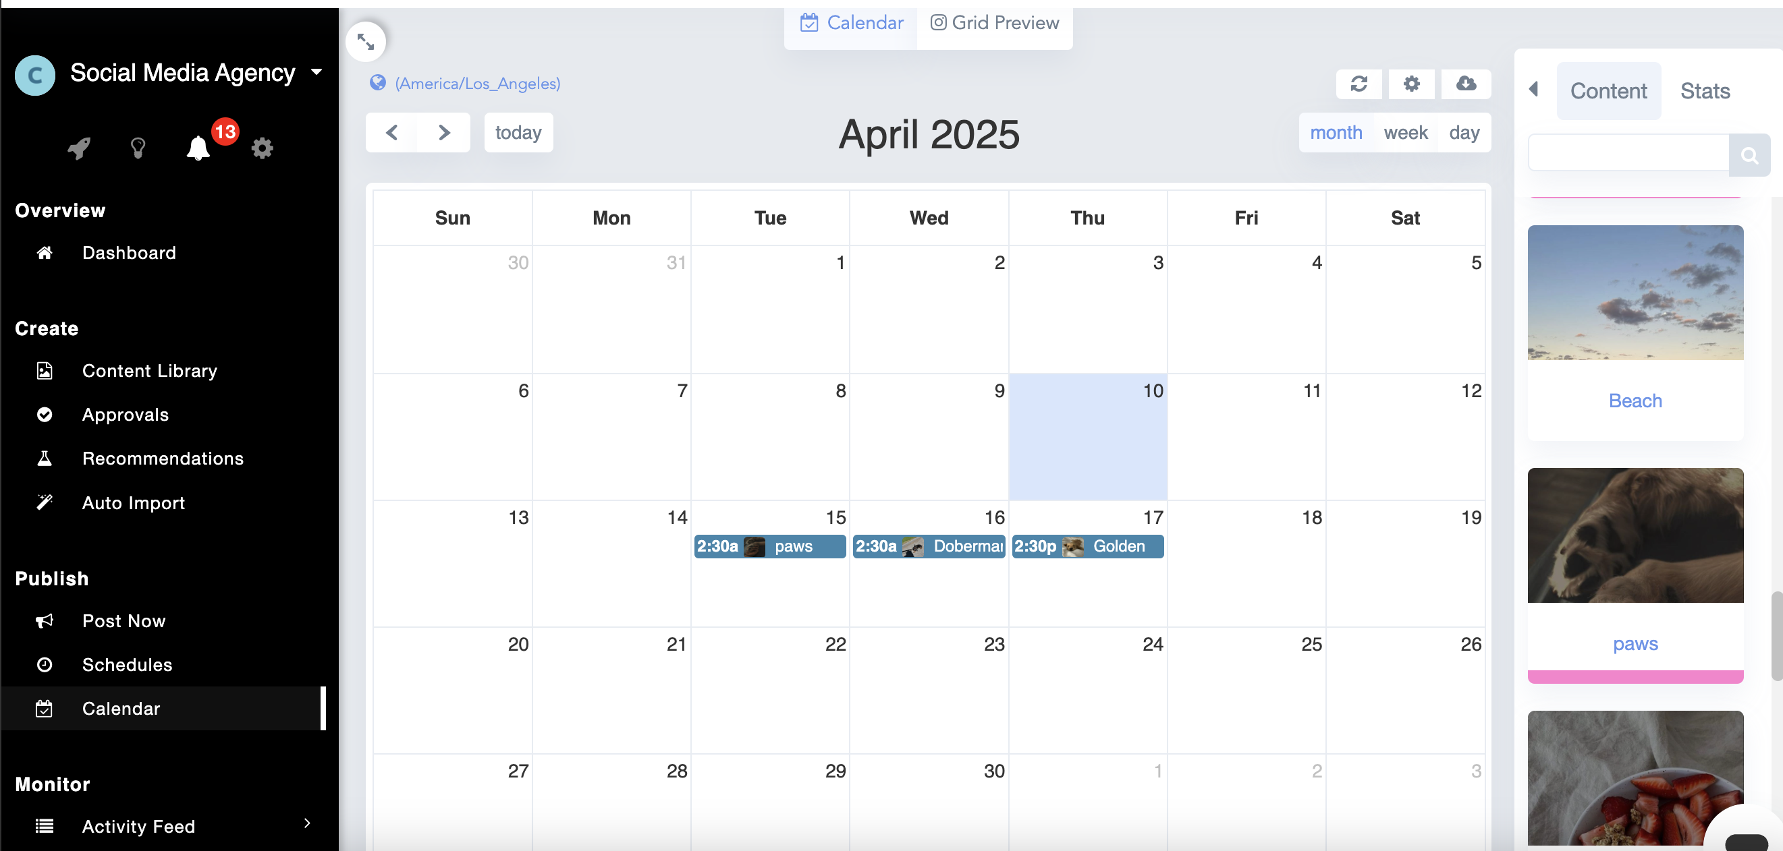Screen dimensions: 1783x851
Task: Select the Beach image thumbnail
Action: 1635,293
